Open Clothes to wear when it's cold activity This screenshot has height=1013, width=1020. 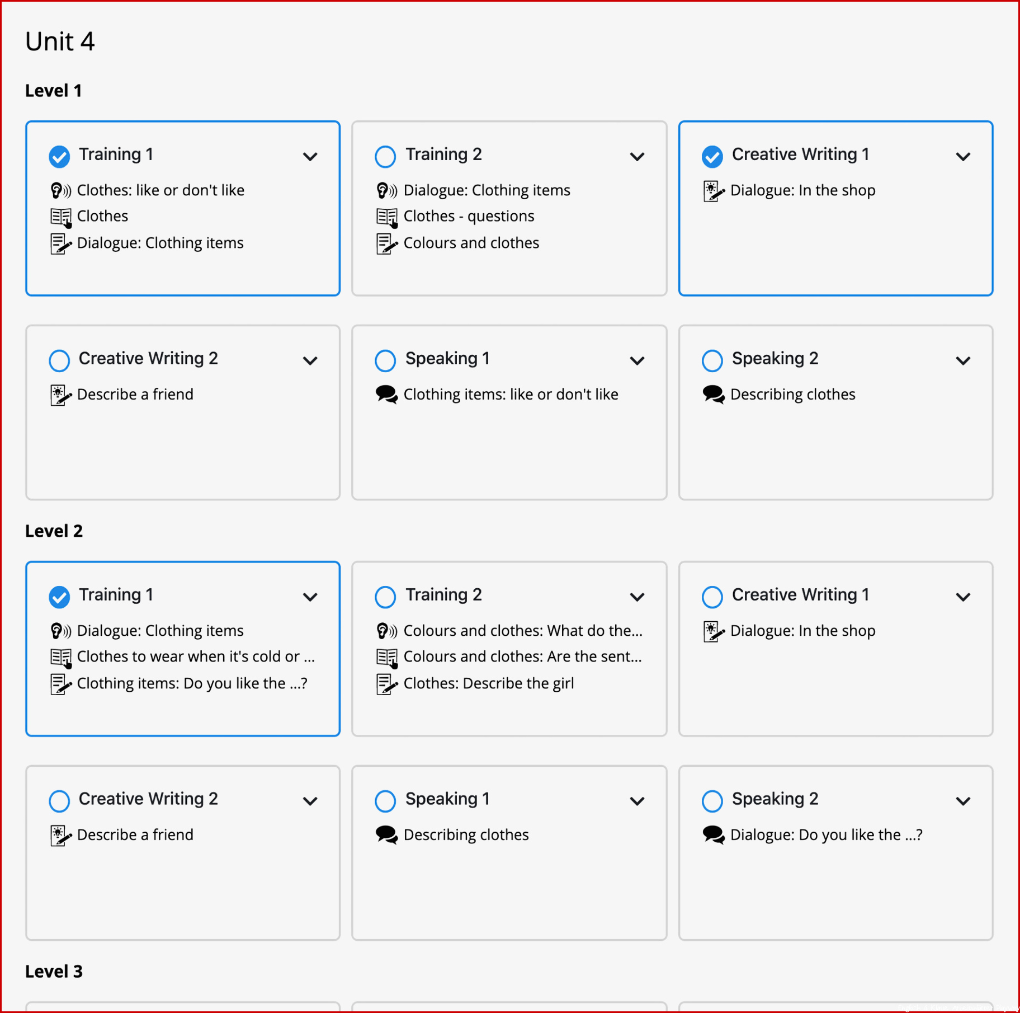(196, 656)
